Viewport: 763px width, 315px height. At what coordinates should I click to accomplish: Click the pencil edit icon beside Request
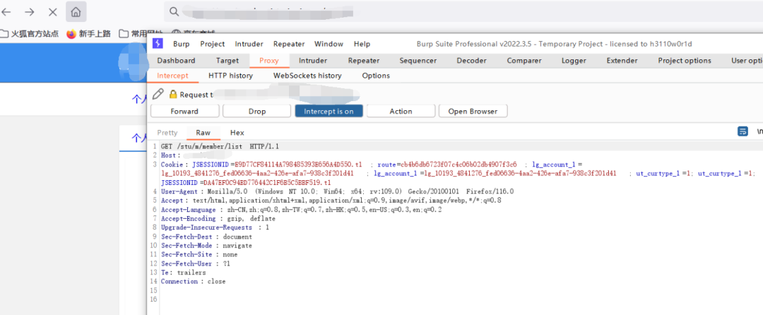[158, 94]
